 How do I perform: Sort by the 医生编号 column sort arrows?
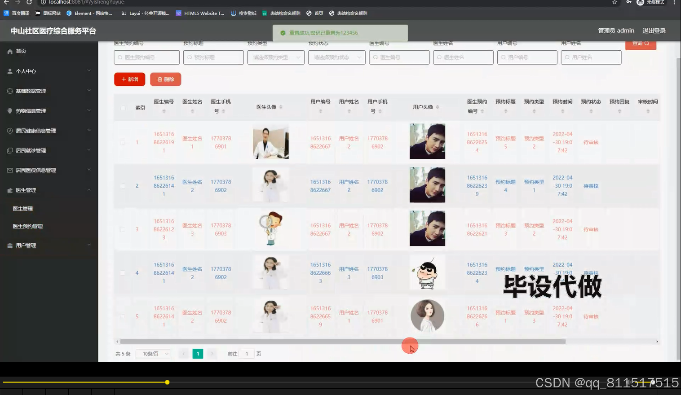click(164, 111)
